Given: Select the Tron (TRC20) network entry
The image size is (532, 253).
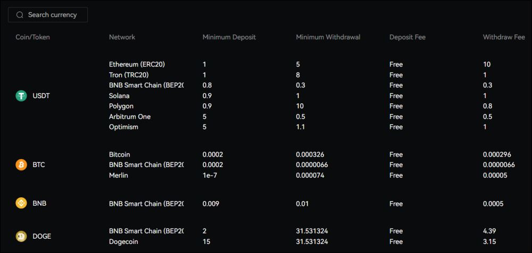Looking at the screenshot, I should pos(128,75).
